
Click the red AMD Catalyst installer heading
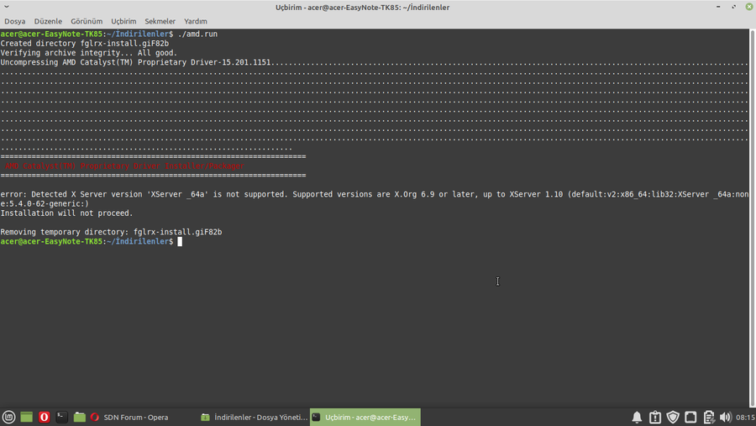[124, 166]
